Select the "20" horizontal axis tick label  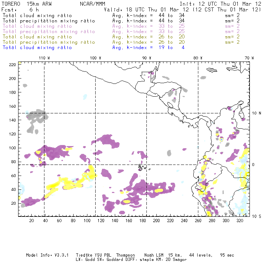(x=32, y=221)
